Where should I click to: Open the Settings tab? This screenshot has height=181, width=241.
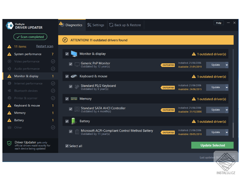pos(96,25)
